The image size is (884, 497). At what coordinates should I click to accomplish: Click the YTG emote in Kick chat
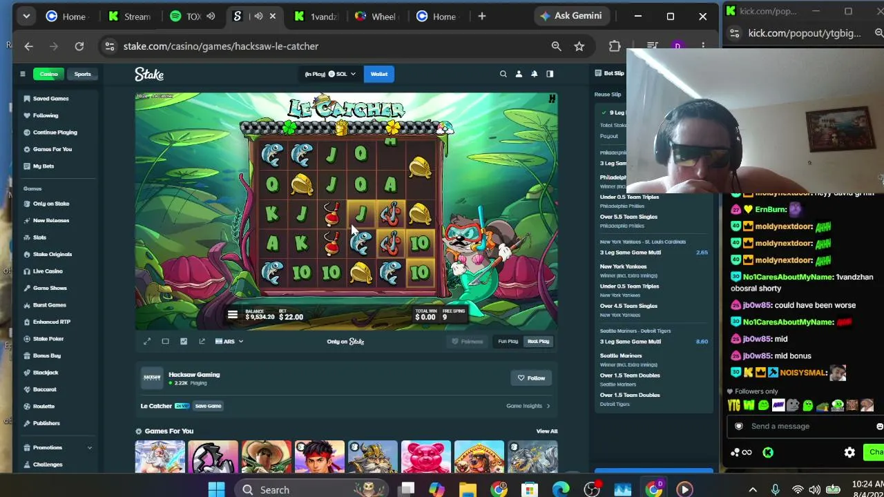coord(733,405)
